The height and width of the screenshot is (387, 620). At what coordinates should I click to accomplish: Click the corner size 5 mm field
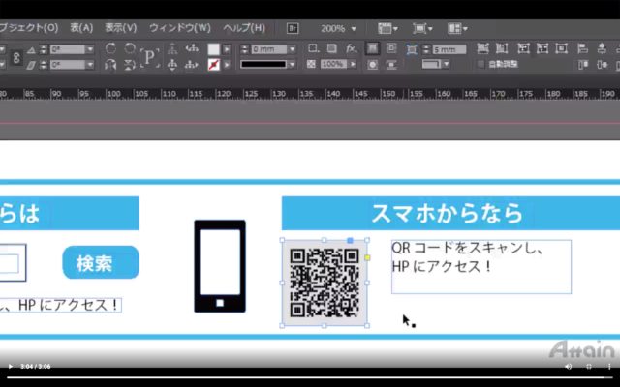449,49
